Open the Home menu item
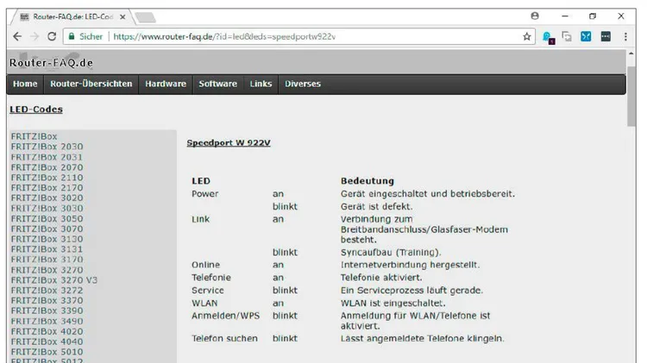The height and width of the screenshot is (363, 647). coord(25,84)
